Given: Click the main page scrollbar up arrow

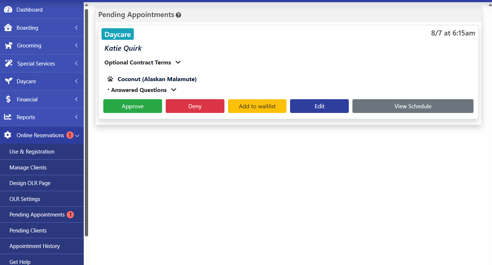Looking at the screenshot, I should 490,4.
